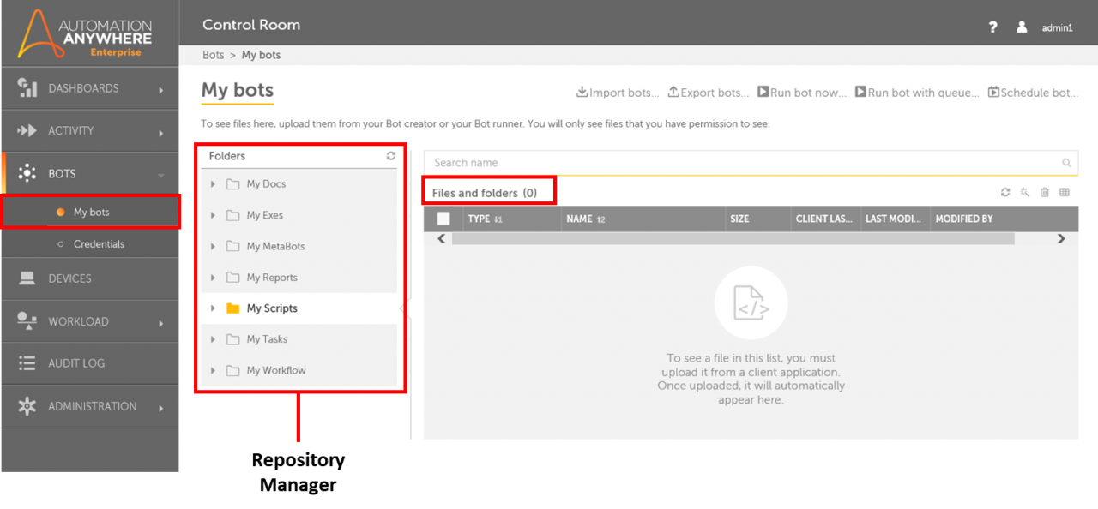
Task: Refresh the Files and folders table
Action: pyautogui.click(x=1005, y=193)
